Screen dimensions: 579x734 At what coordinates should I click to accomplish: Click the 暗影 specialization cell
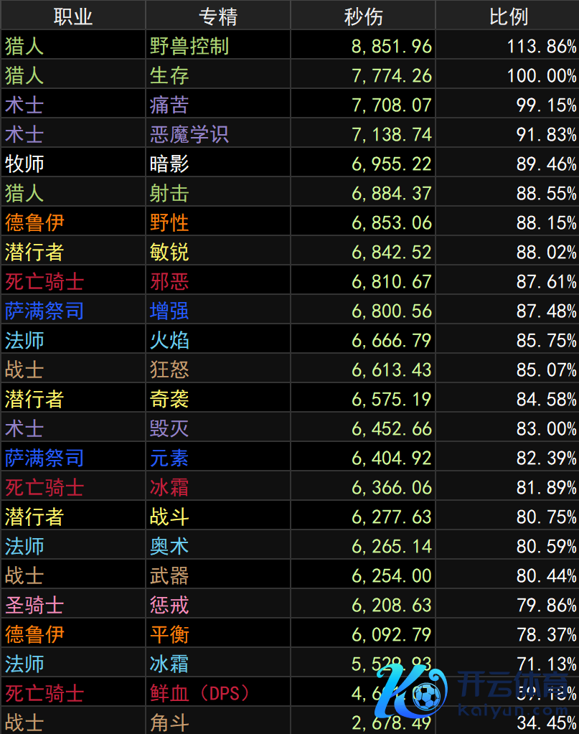[x=170, y=164]
